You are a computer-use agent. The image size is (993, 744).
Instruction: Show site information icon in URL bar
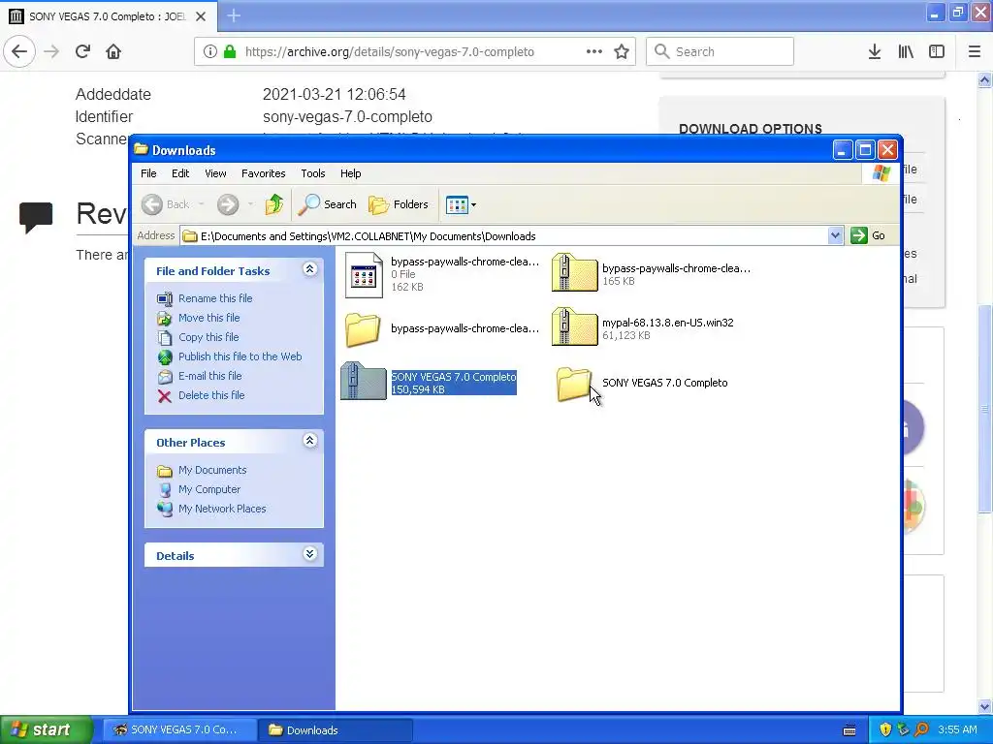210,52
